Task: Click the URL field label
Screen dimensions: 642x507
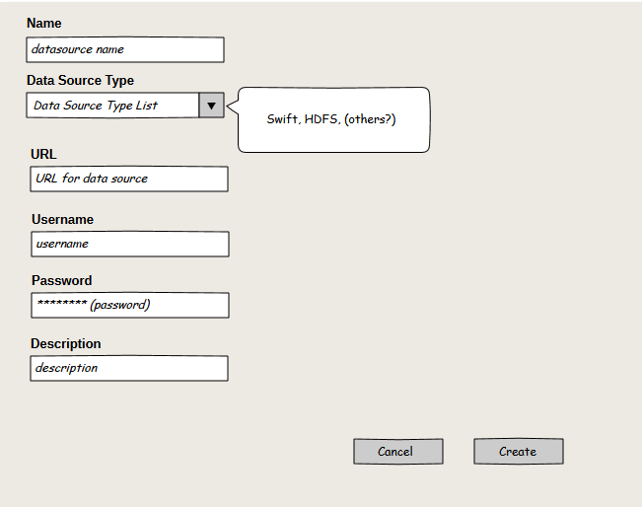Action: (x=43, y=154)
